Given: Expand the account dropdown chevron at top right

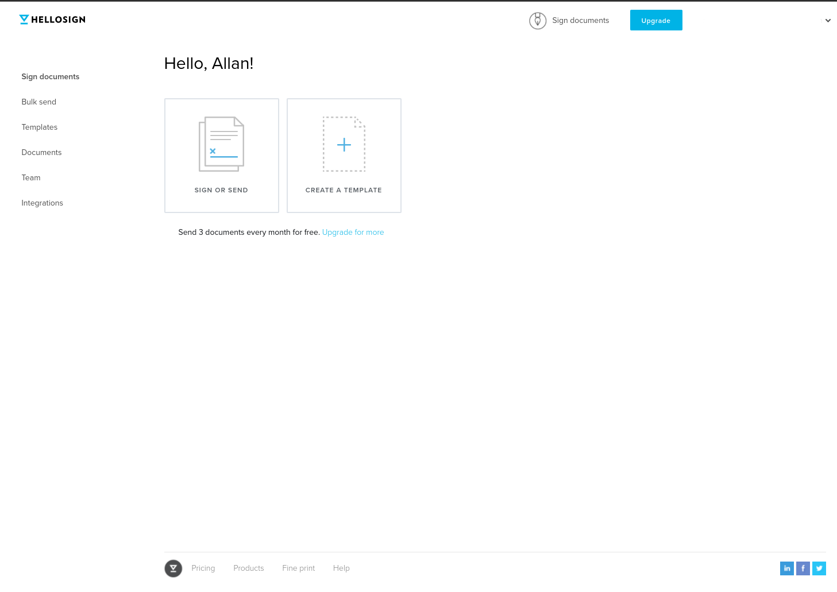Looking at the screenshot, I should coord(828,21).
